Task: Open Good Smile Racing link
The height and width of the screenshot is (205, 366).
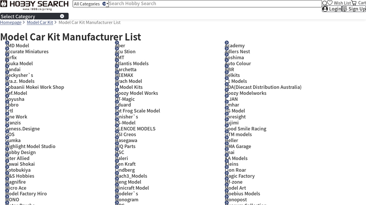Action: click(x=245, y=129)
